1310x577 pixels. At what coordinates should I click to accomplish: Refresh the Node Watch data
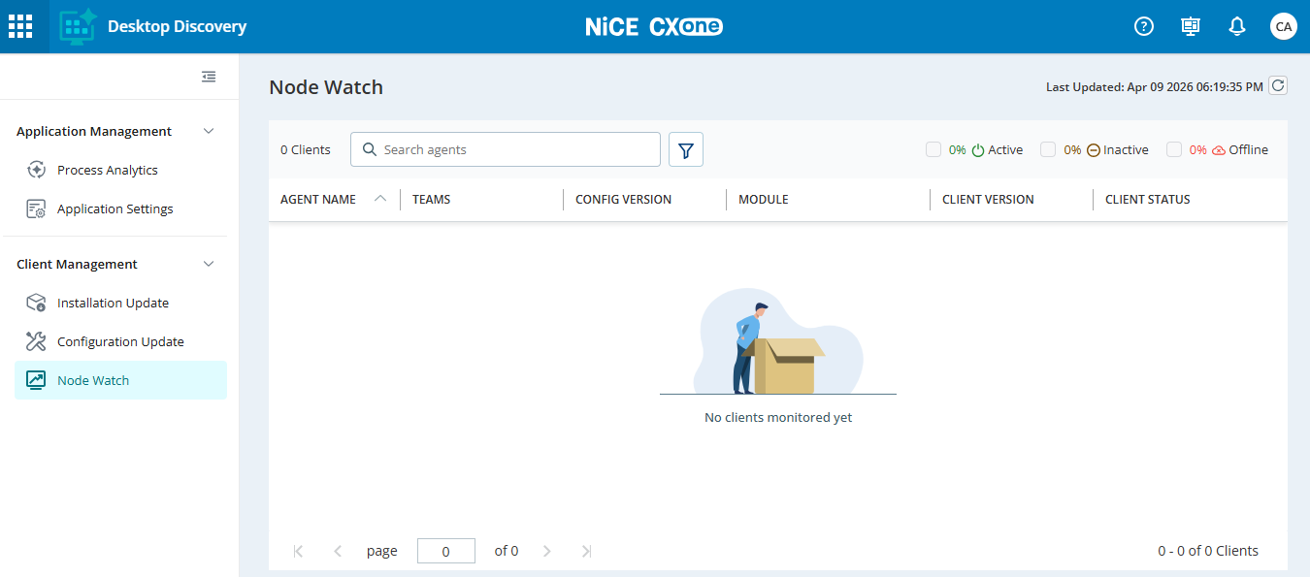coord(1278,85)
